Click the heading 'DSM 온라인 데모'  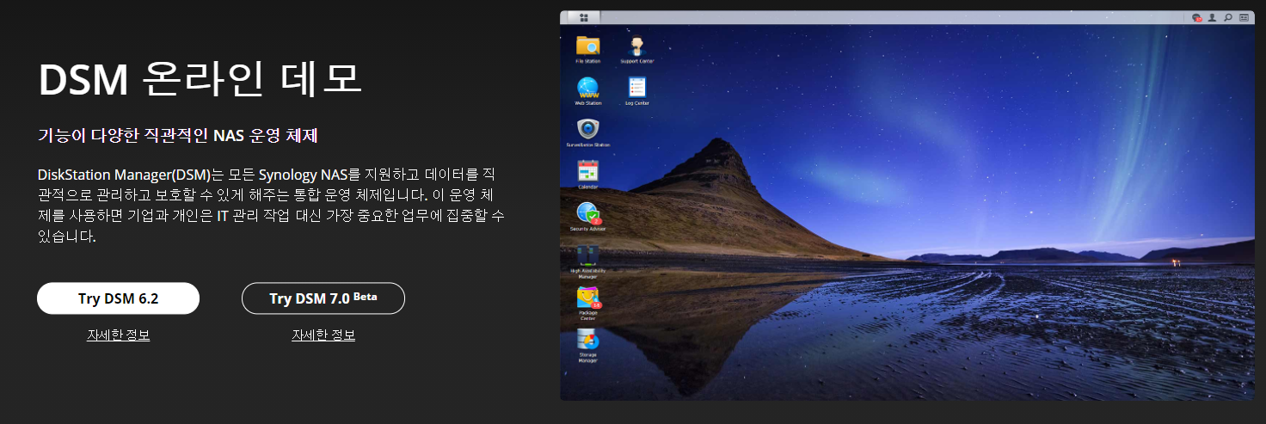coord(200,80)
